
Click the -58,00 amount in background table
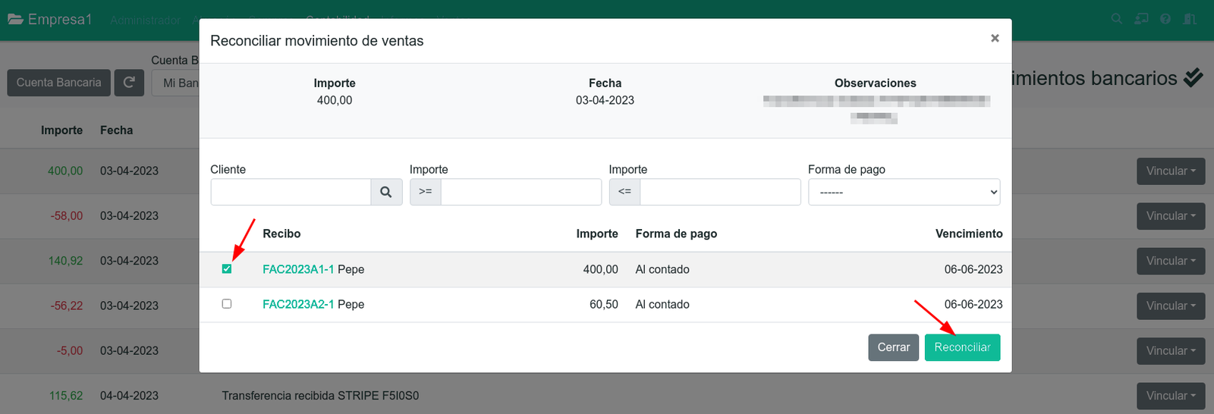[x=67, y=216]
